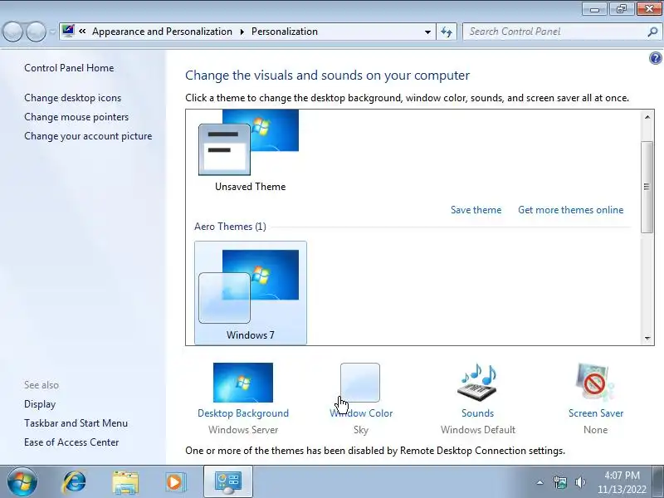This screenshot has width=664, height=498.
Task: Expand the double-chevron breadcrumb overflow
Action: [x=82, y=31]
